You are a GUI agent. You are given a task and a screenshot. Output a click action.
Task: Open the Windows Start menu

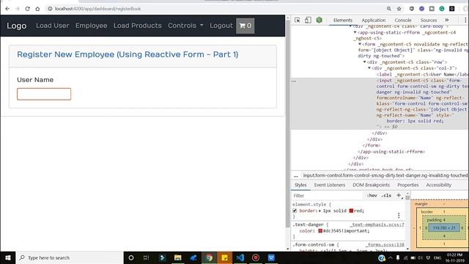click(x=8, y=257)
